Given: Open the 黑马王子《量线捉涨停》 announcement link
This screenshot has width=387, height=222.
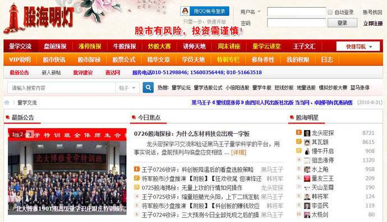Looking at the screenshot, I should pos(272,103).
